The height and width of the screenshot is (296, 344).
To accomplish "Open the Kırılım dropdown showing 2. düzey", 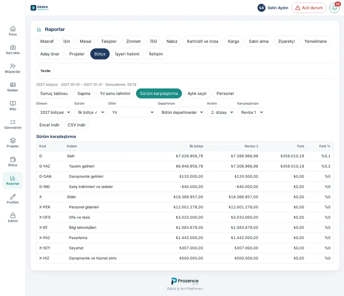I will pos(220,112).
